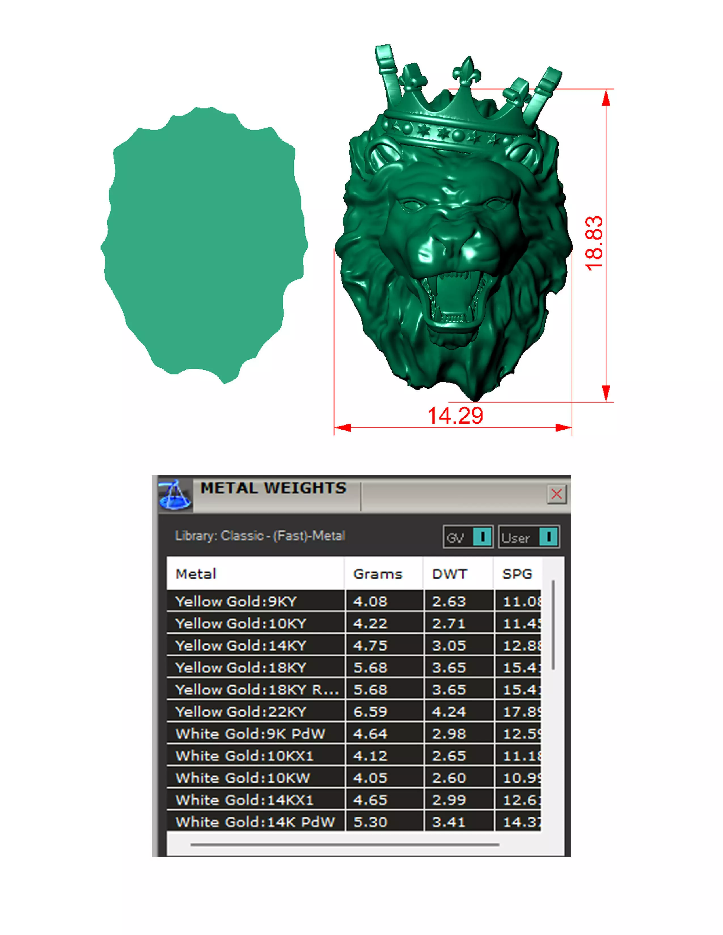This screenshot has height=935, width=723.
Task: Click the 2.63 DWT value
Action: [x=449, y=602]
